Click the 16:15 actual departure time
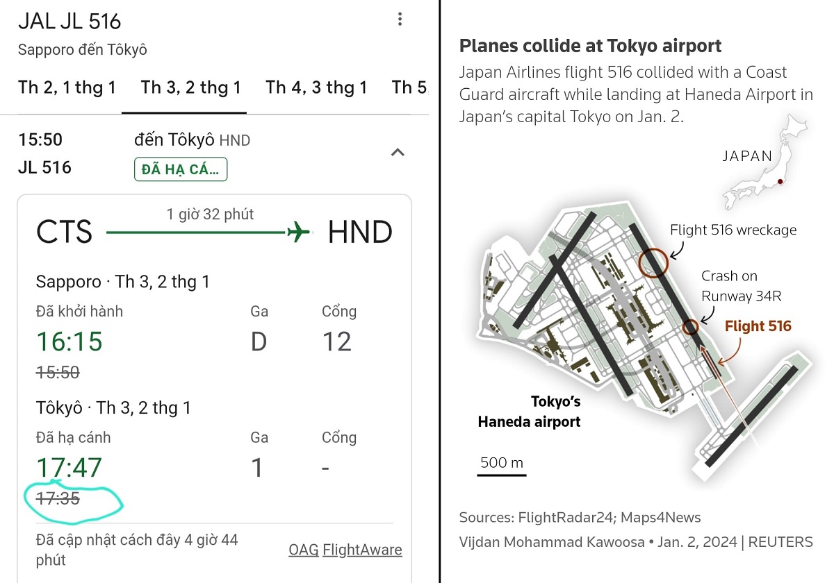The height and width of the screenshot is (583, 834). click(69, 341)
